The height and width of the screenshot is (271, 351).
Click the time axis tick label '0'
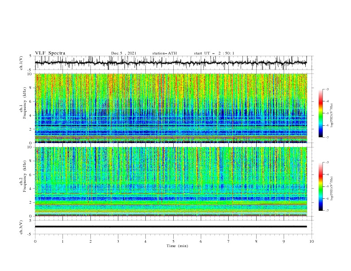click(x=35, y=241)
